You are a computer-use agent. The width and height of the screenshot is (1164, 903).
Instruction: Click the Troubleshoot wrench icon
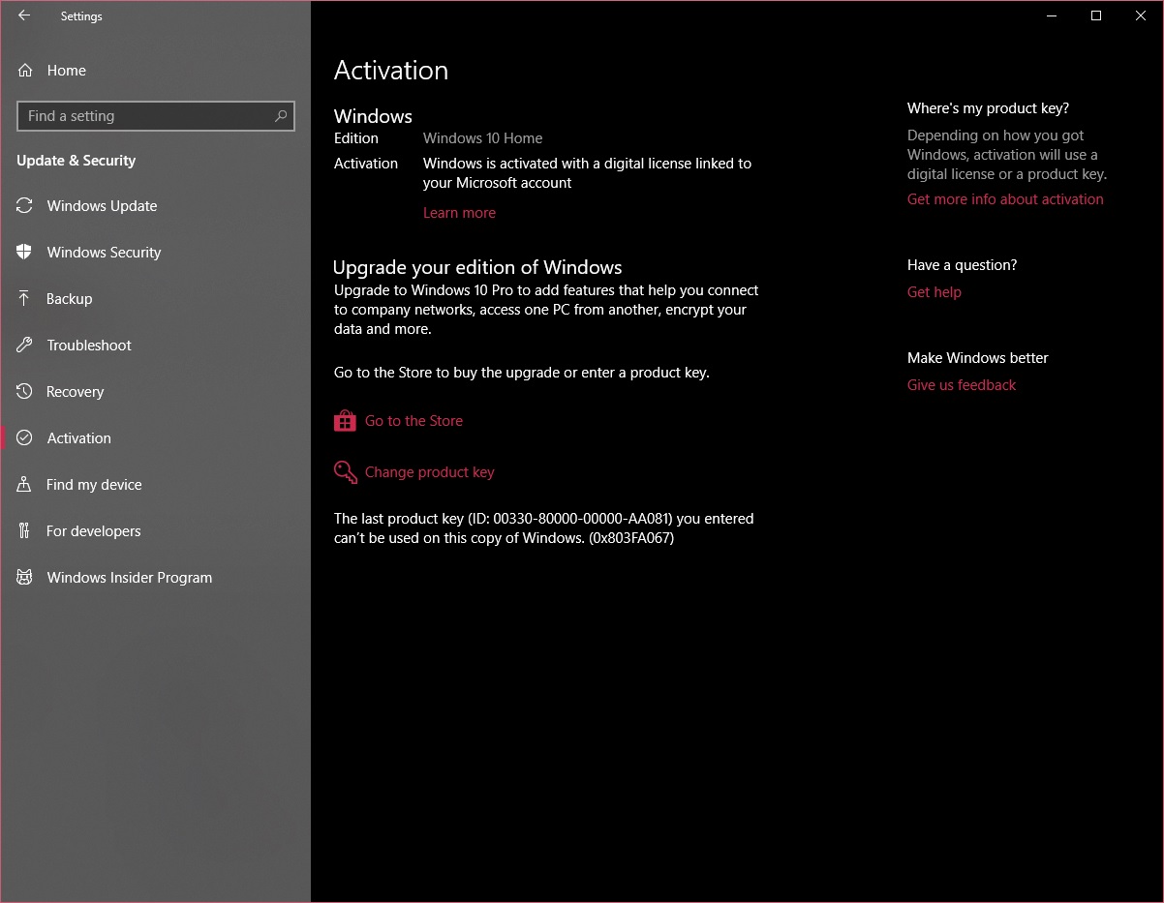tap(25, 345)
